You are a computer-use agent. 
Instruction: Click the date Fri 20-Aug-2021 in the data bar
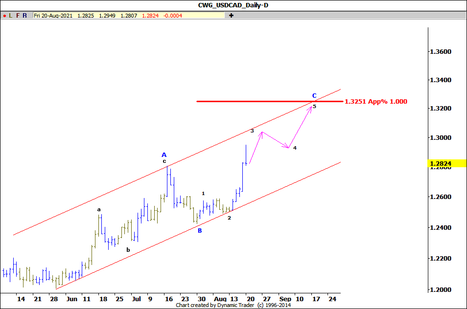pyautogui.click(x=53, y=16)
